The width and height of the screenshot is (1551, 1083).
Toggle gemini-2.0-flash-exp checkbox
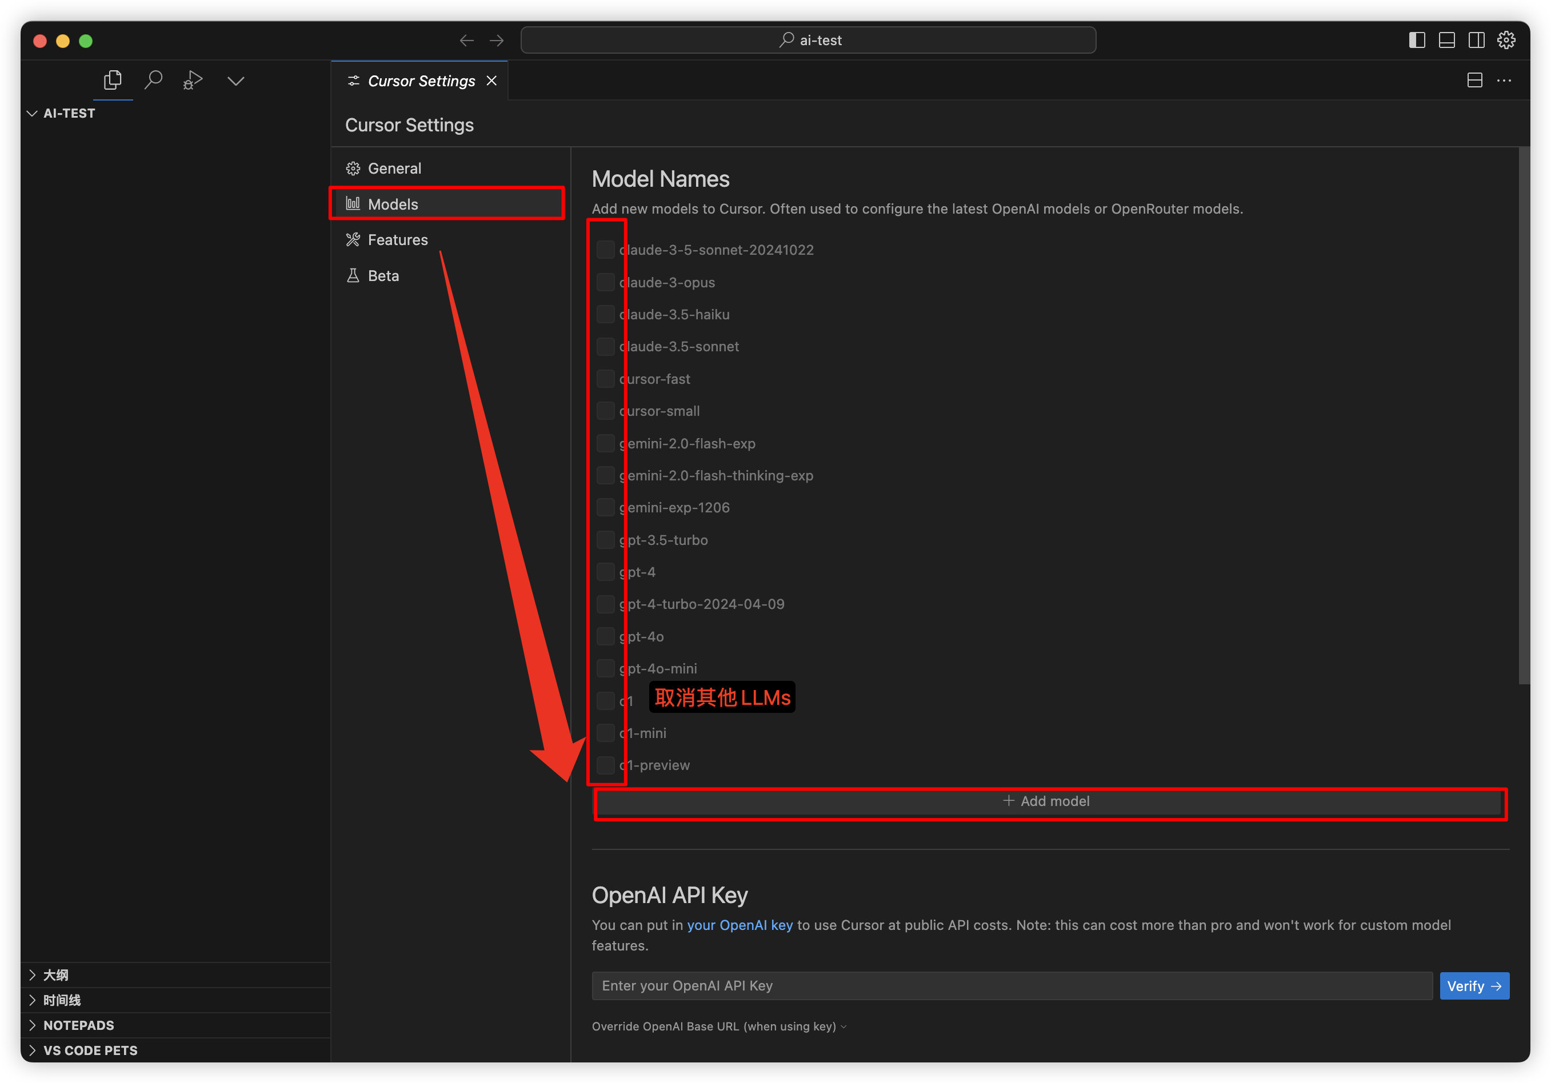click(x=605, y=444)
